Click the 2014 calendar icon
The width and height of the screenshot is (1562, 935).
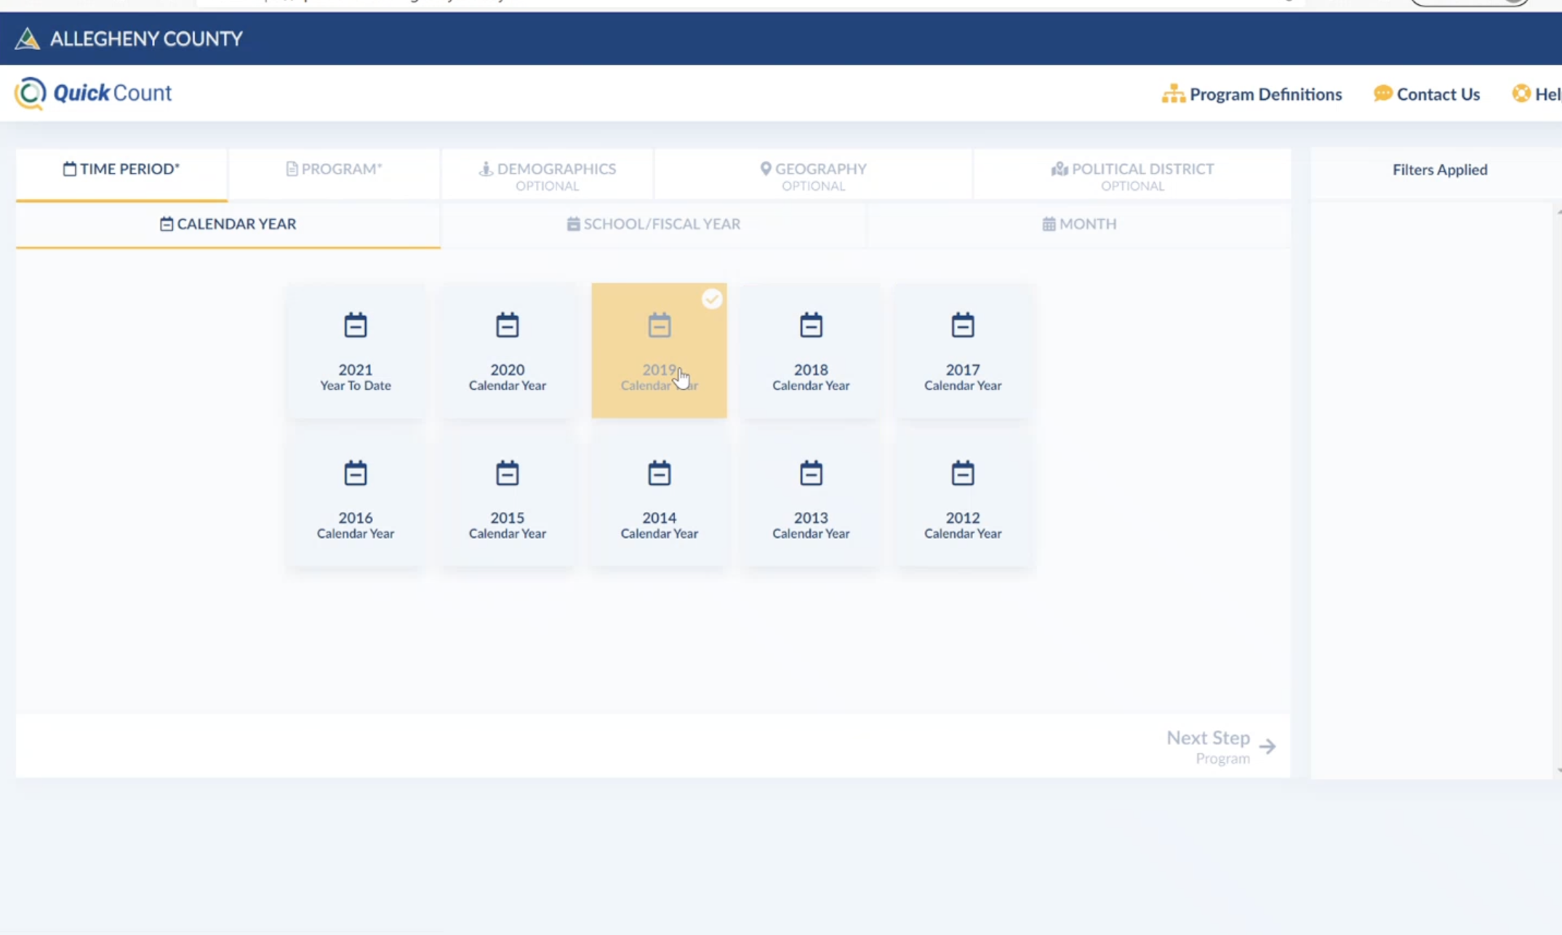tap(660, 473)
